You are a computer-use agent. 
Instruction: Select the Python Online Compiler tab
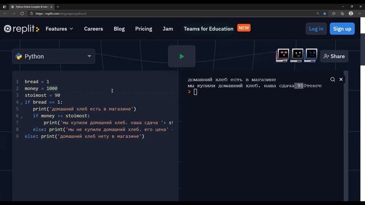31,7
